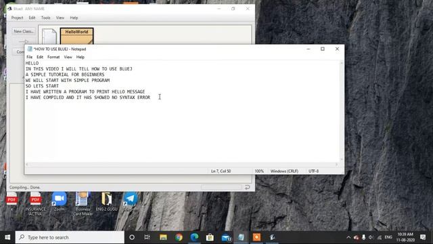Viewport: 433px width, 244px height.
Task: Open BlueJ's View menu
Action: (x=60, y=18)
